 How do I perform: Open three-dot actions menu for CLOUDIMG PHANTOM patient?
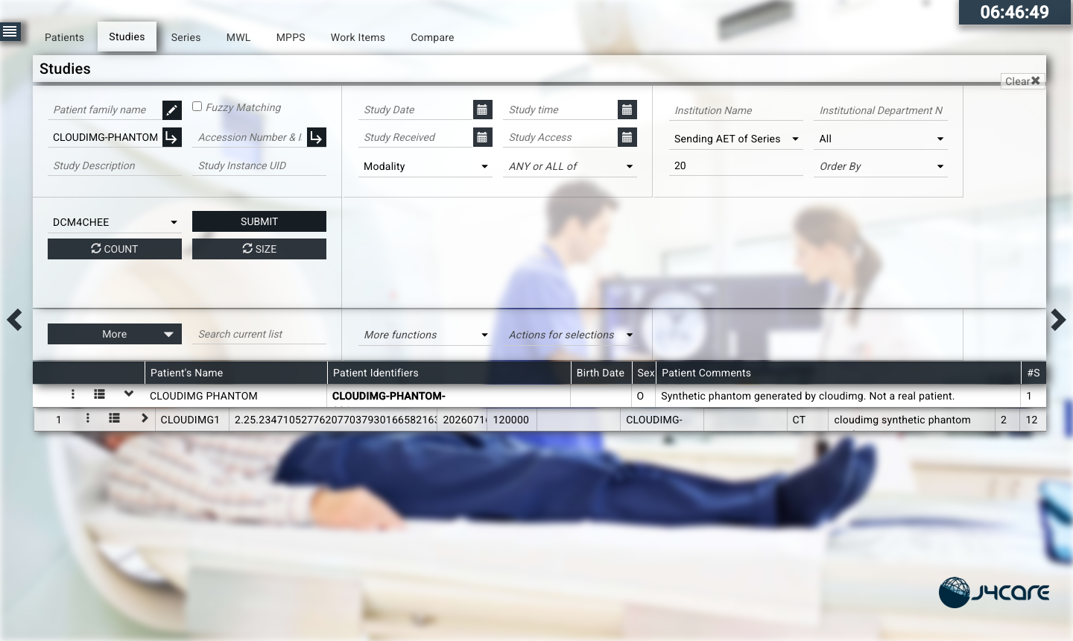73,394
